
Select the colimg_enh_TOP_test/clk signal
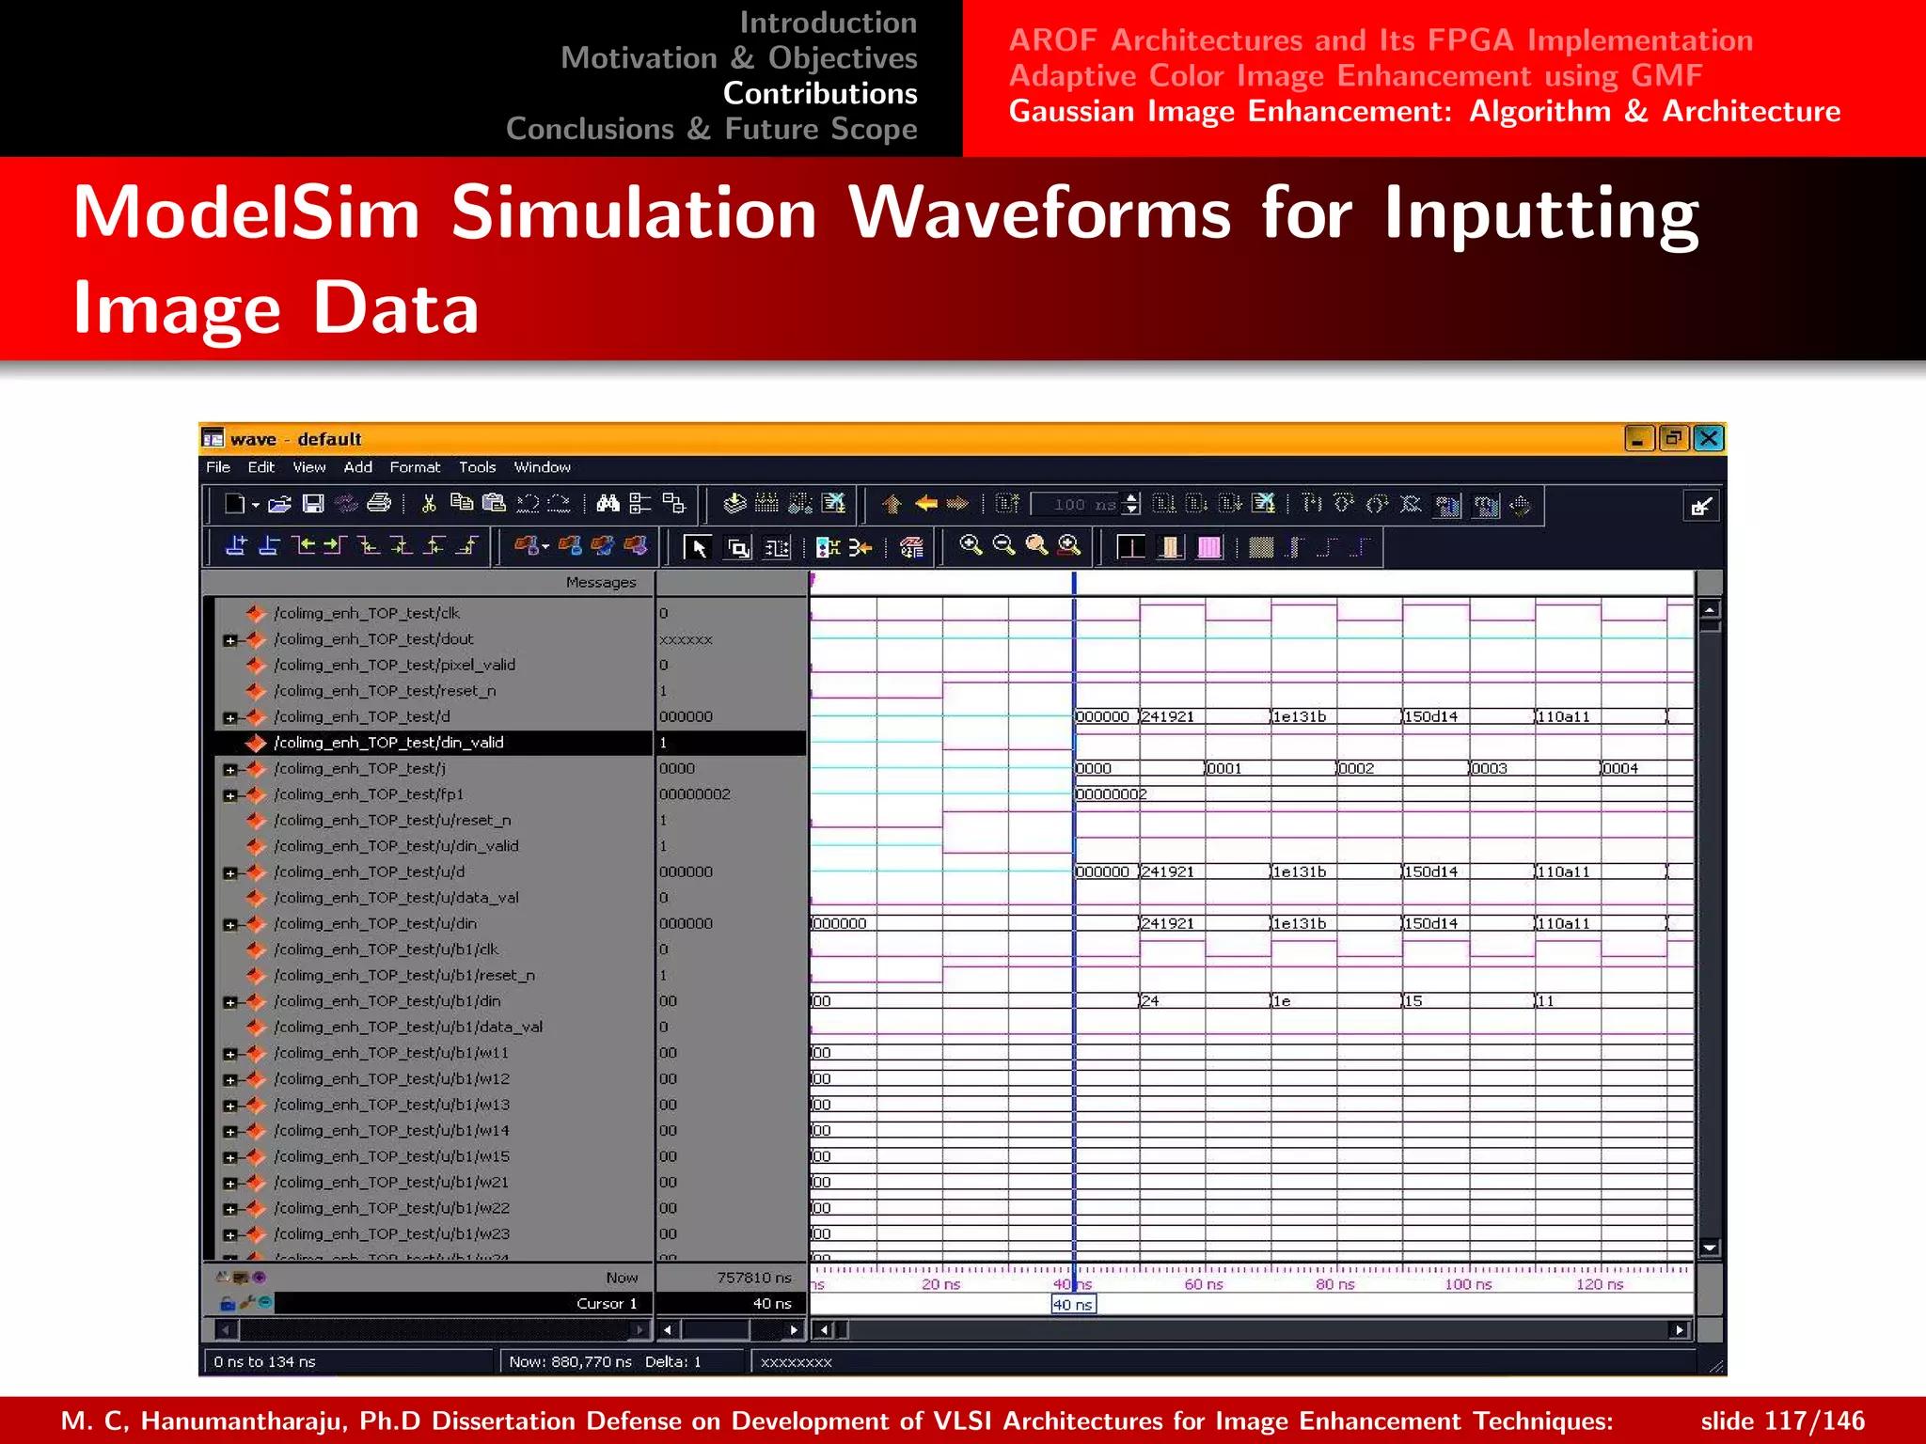click(367, 613)
